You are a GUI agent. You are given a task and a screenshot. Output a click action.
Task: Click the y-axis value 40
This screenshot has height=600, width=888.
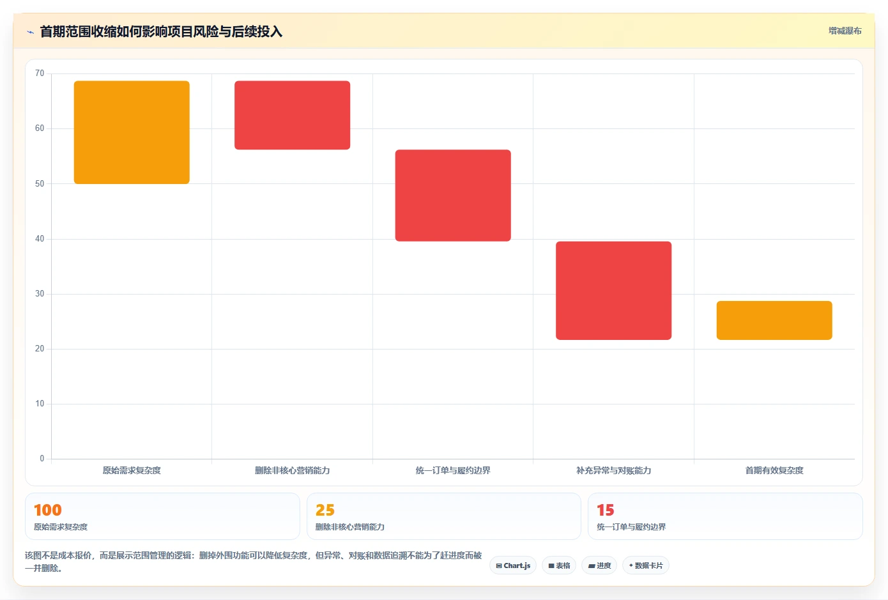coord(40,239)
